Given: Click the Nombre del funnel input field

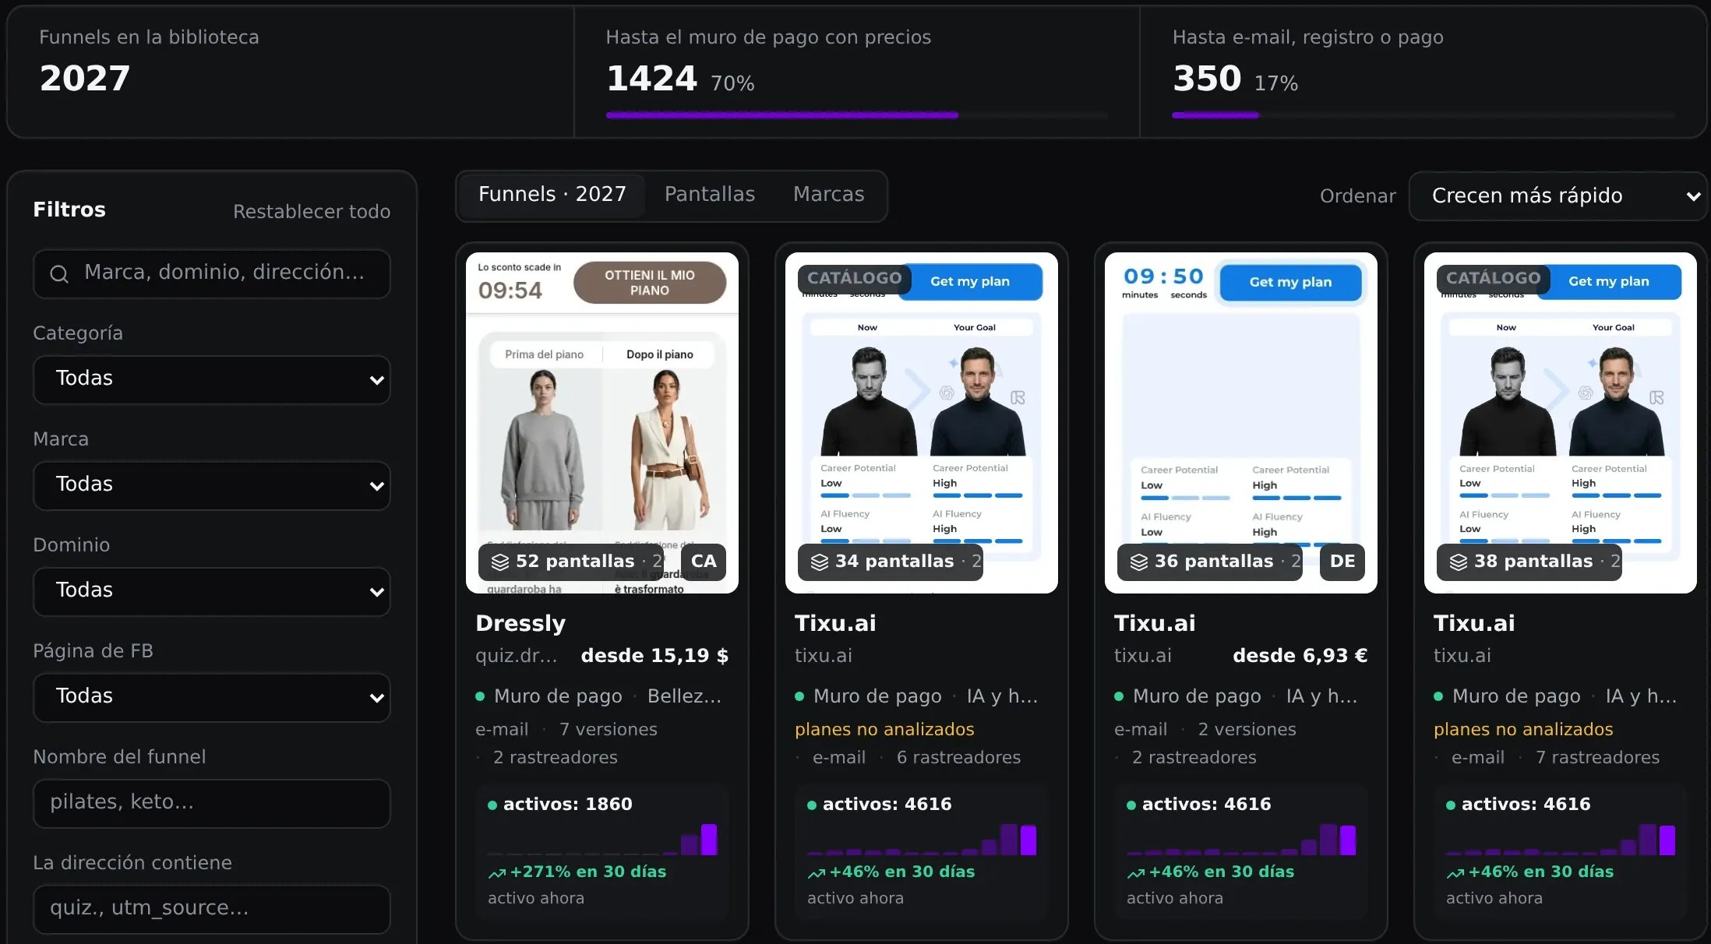Looking at the screenshot, I should (x=212, y=803).
